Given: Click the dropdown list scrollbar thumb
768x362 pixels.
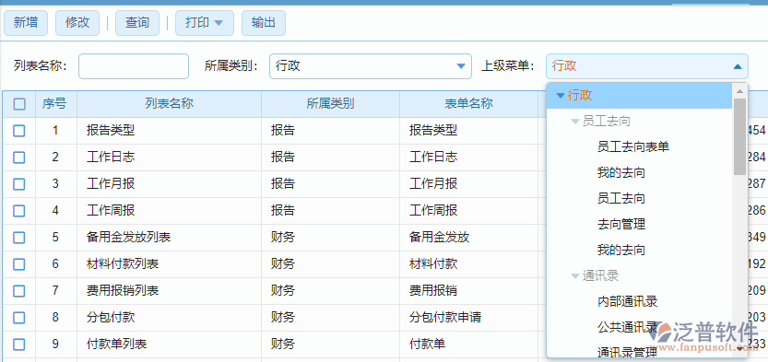Looking at the screenshot, I should (x=739, y=137).
